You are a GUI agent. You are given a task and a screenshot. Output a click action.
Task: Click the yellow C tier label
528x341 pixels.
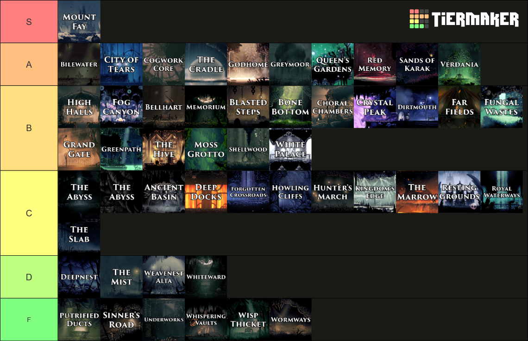(29, 213)
